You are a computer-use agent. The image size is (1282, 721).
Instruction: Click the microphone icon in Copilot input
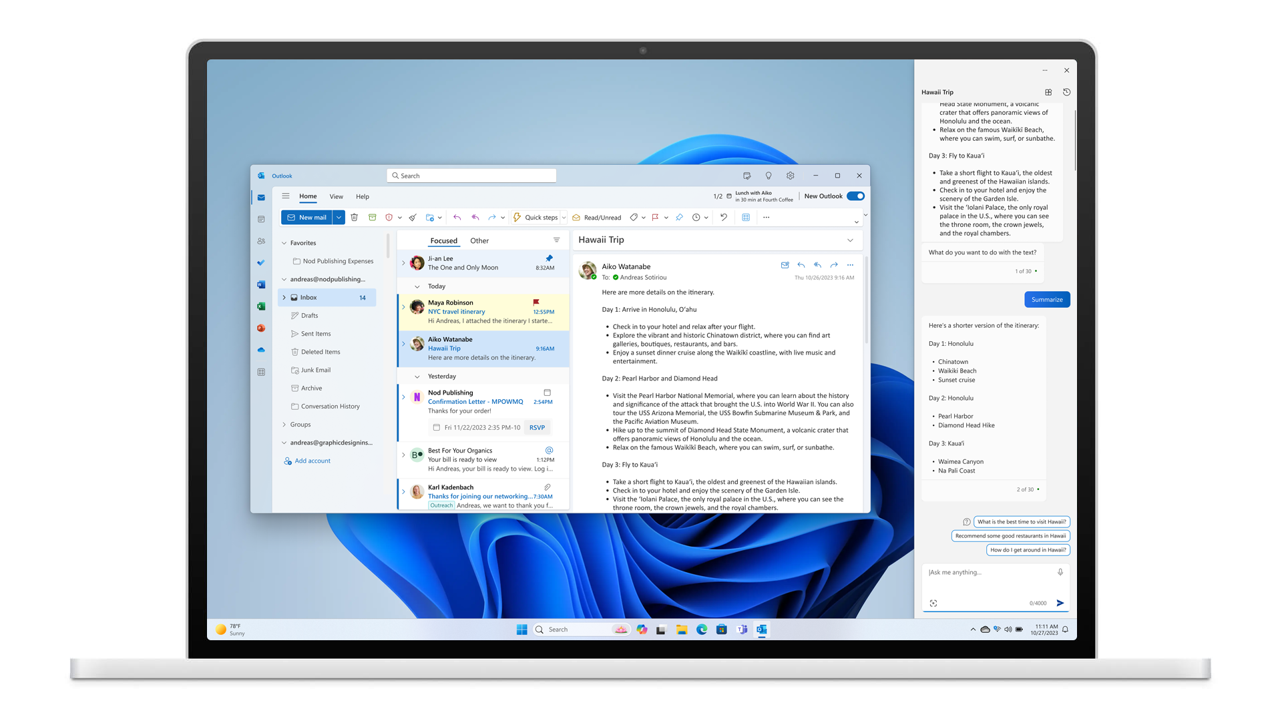(1060, 572)
